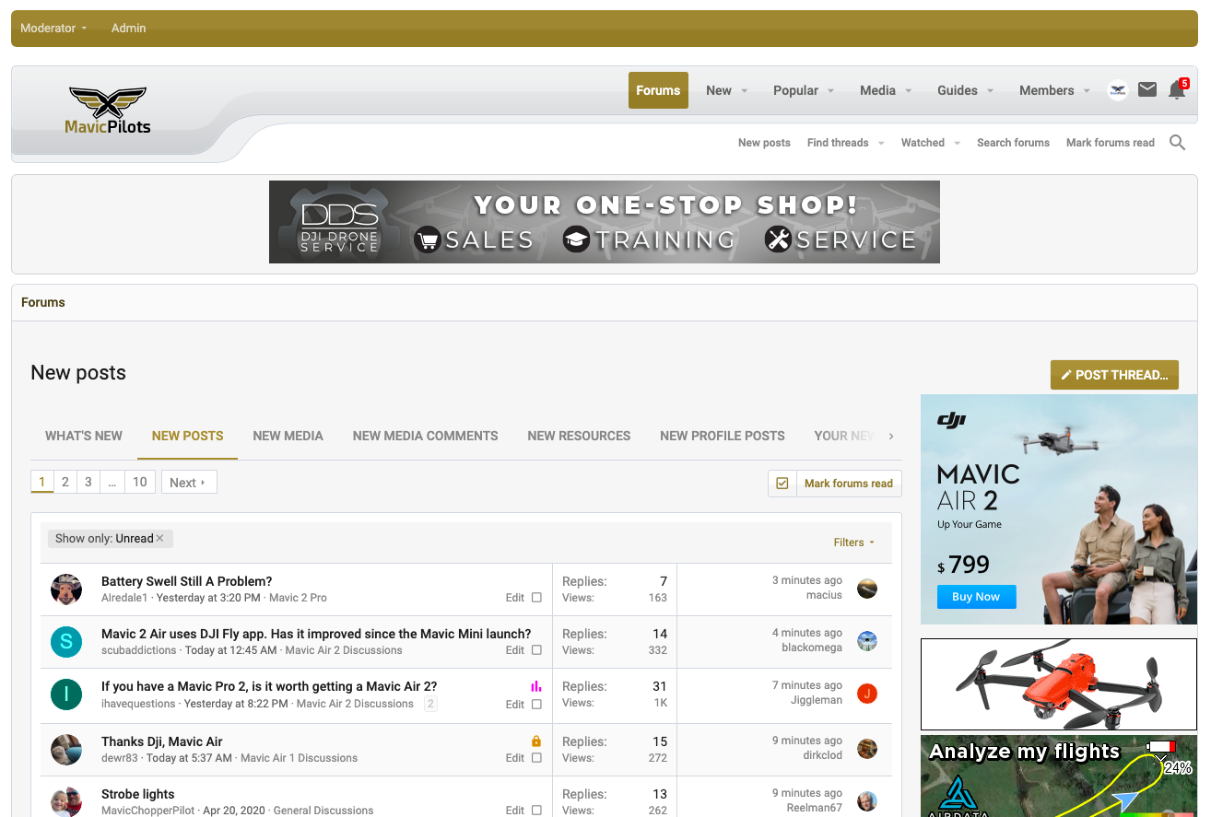This screenshot has height=817, width=1211.
Task: Select the Strobe lights thread checkbox
Action: pos(536,811)
